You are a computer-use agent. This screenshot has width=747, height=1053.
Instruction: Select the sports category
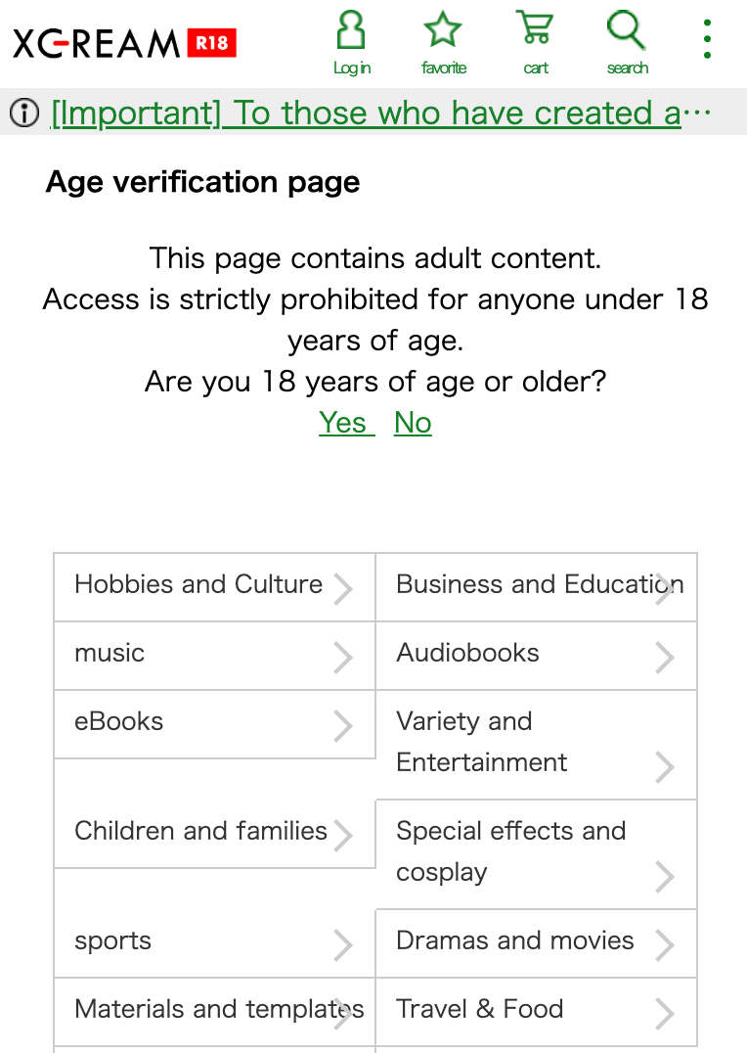[x=112, y=940]
